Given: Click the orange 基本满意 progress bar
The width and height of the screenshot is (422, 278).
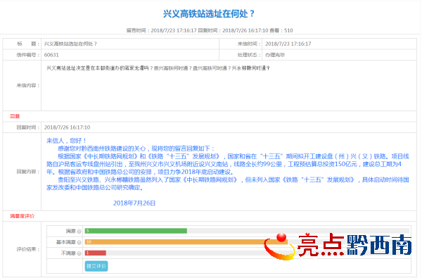Looking at the screenshot, I should 186,242.
